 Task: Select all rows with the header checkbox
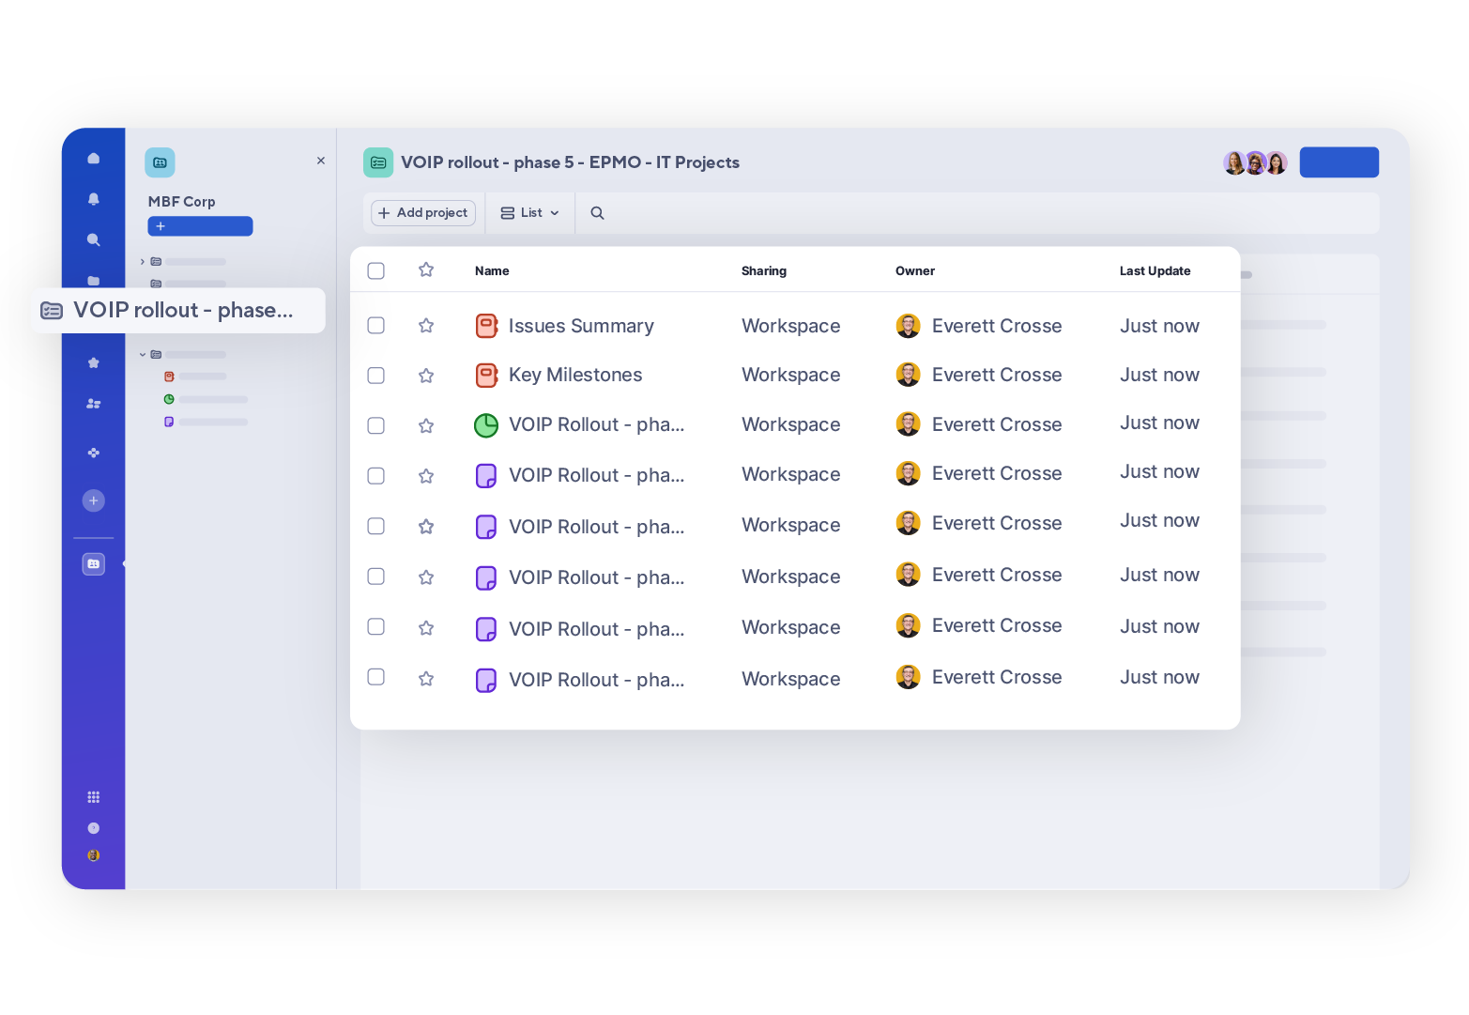tap(375, 270)
